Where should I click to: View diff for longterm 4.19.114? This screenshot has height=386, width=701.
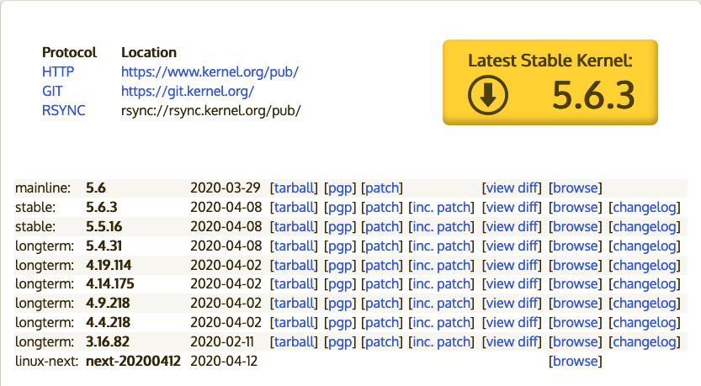click(x=512, y=265)
